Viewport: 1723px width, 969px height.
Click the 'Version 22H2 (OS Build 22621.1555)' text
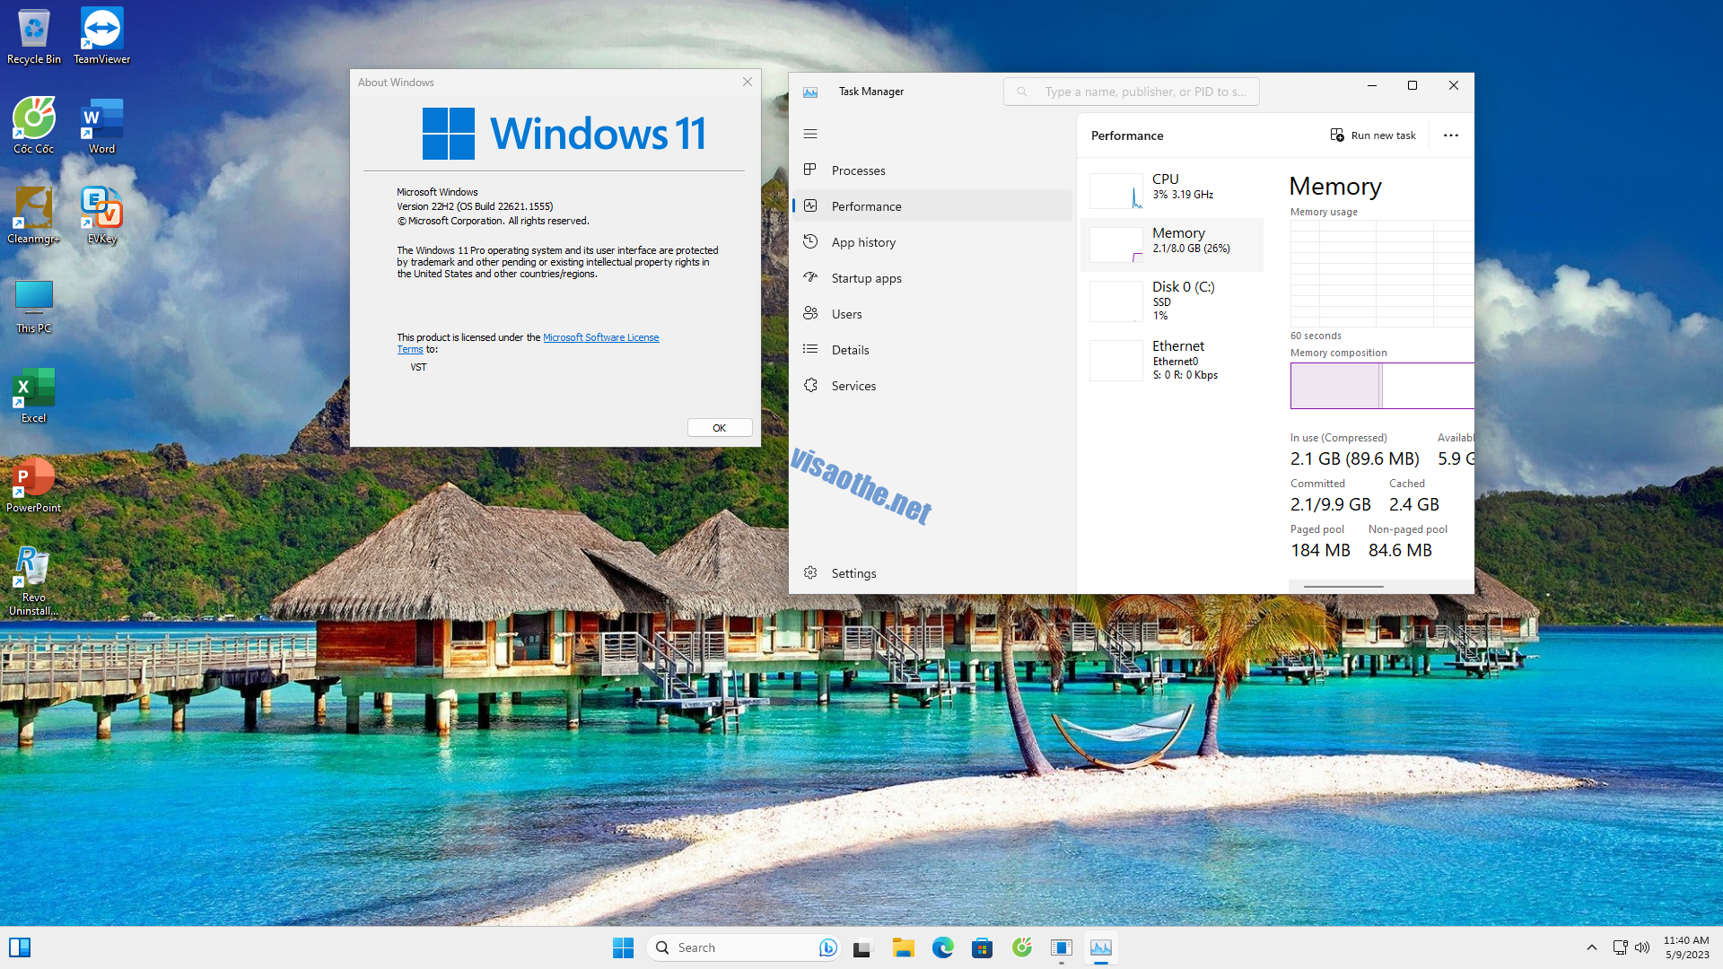pos(475,206)
